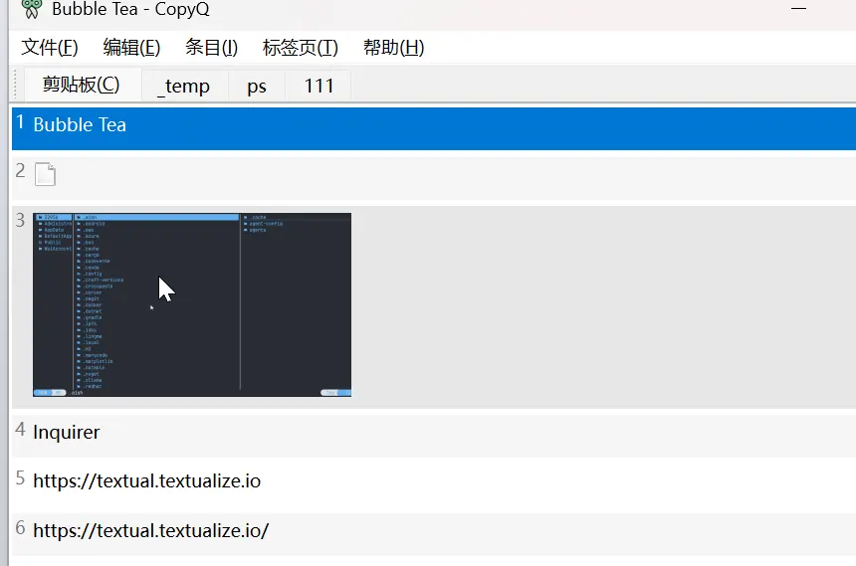Open the 帮助(H) menu
This screenshot has height=566, width=856.
393,47
